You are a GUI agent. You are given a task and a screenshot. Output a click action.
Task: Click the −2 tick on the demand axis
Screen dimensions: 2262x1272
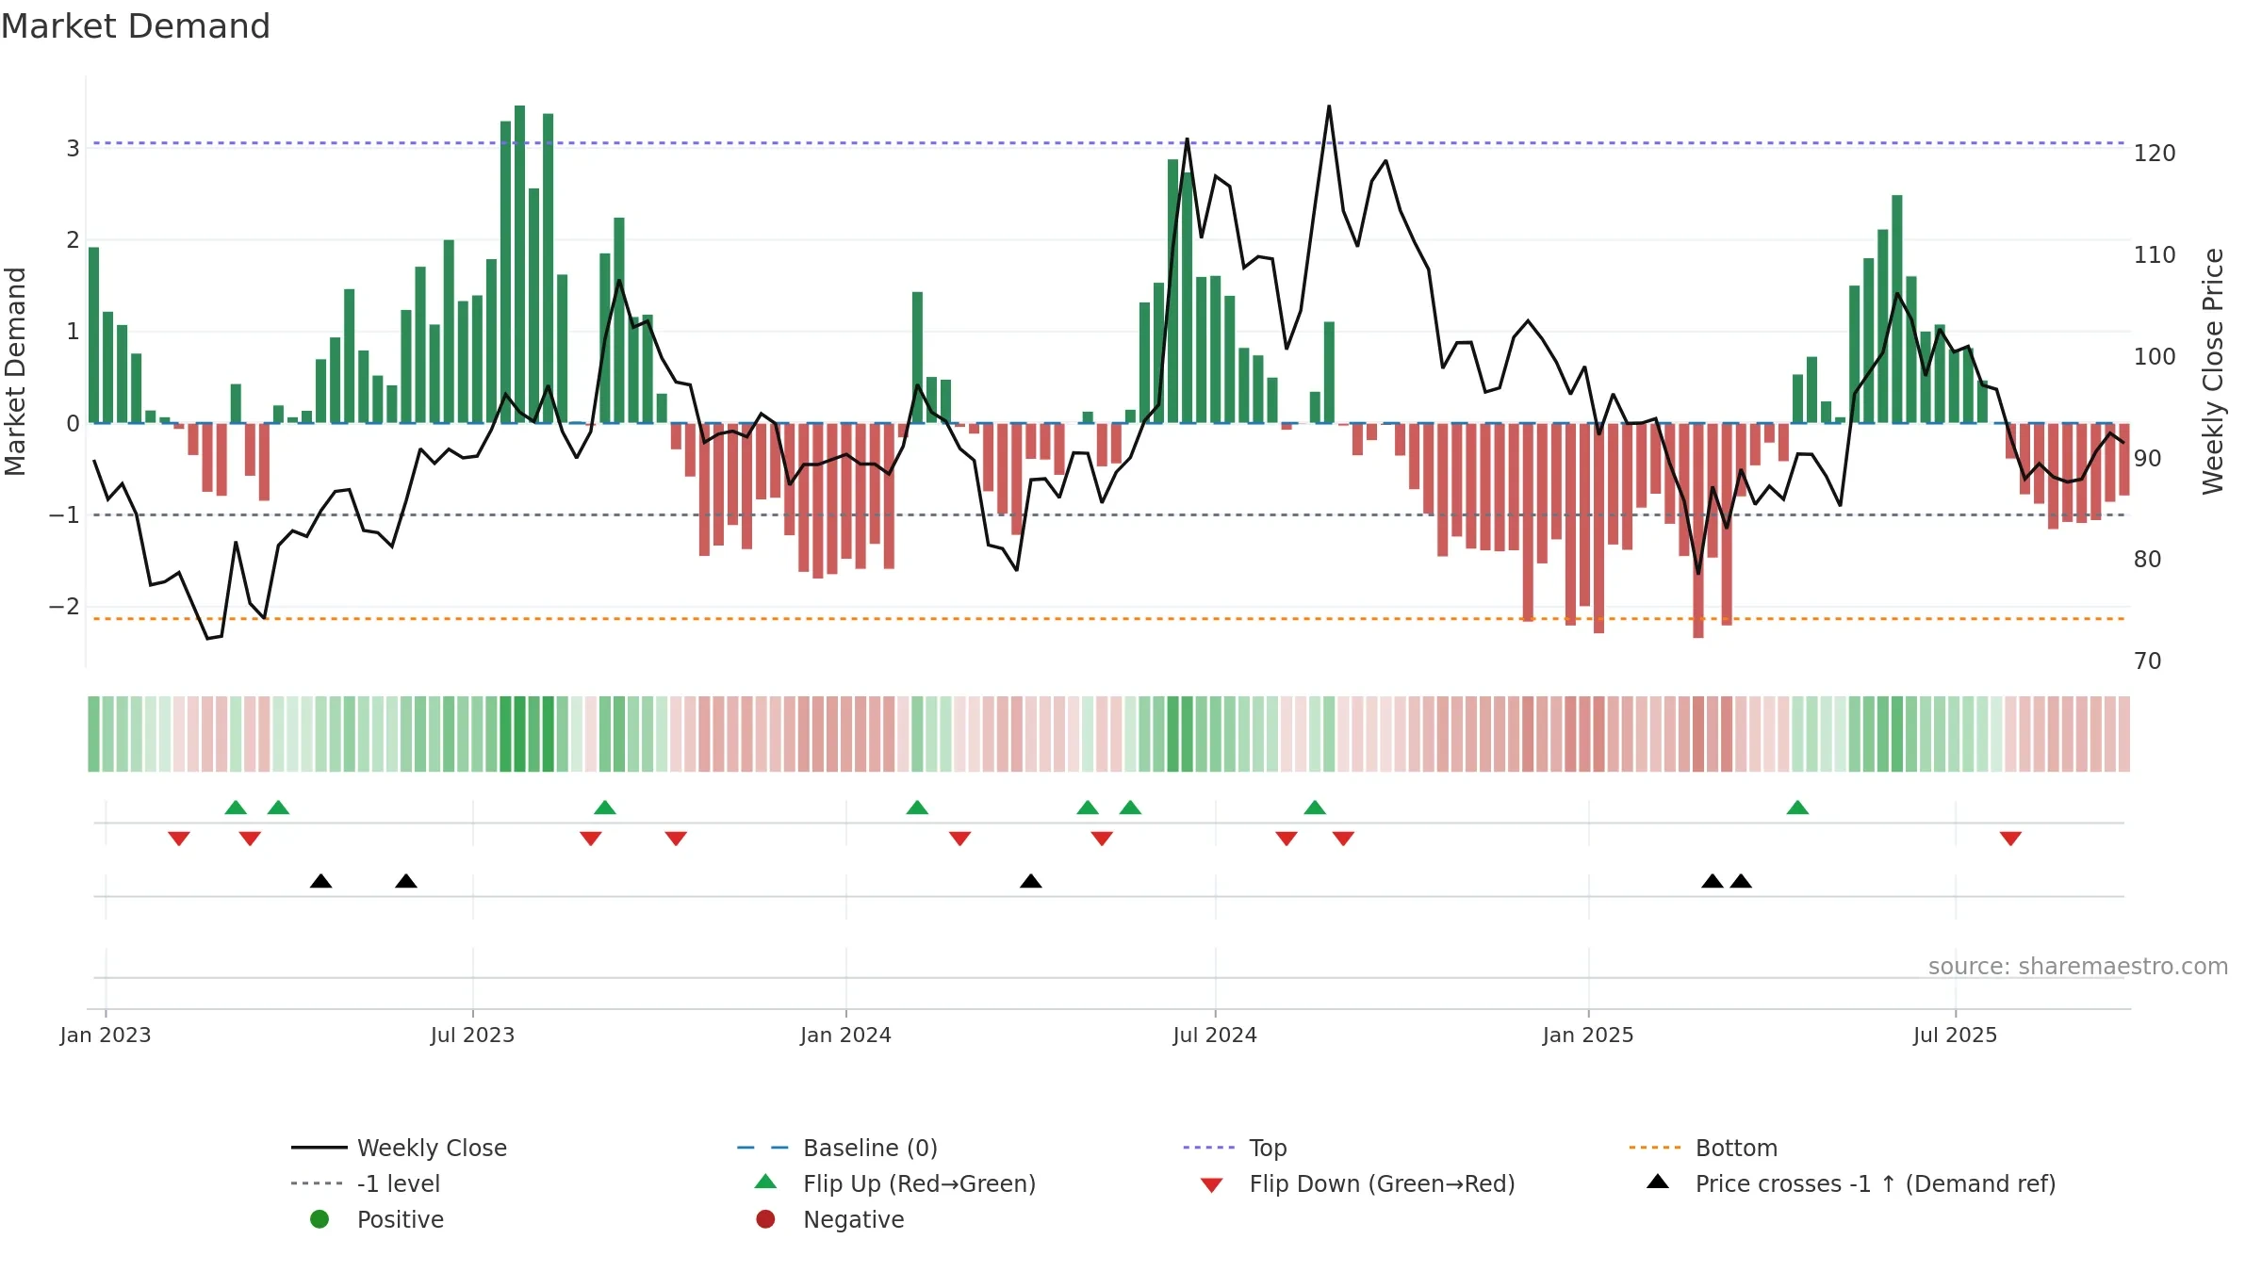coord(64,606)
